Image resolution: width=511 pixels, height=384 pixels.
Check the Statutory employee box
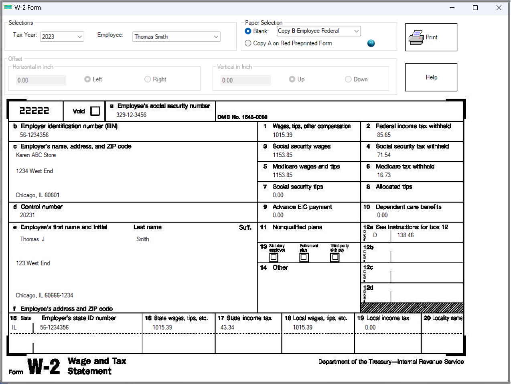(274, 257)
